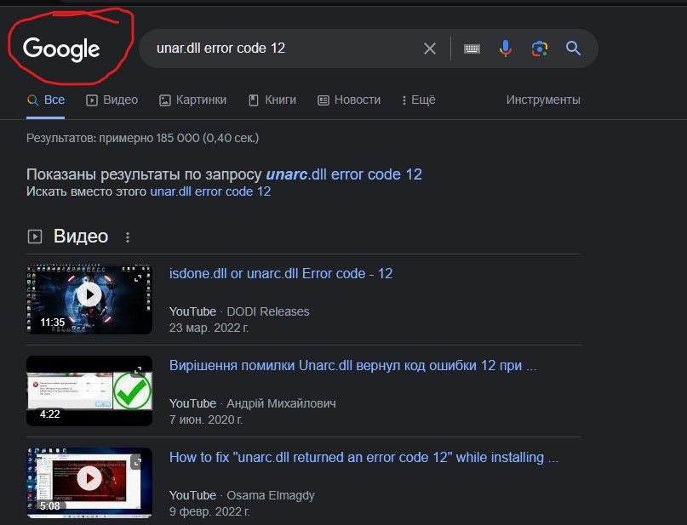Open the Видео section options menu
This screenshot has height=525, width=687.
(129, 237)
